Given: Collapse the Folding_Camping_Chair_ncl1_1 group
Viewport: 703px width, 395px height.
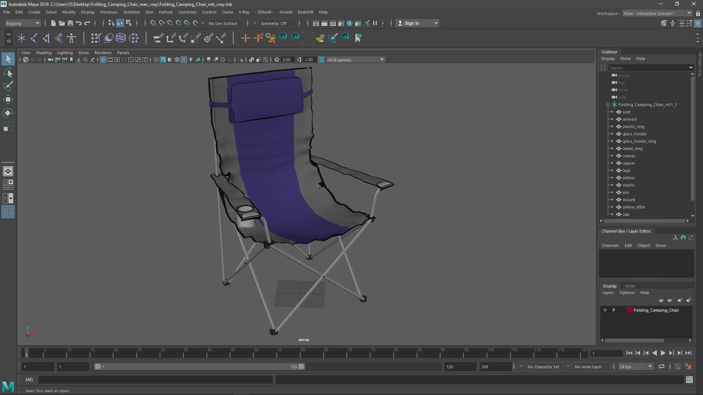Looking at the screenshot, I should click(x=608, y=105).
